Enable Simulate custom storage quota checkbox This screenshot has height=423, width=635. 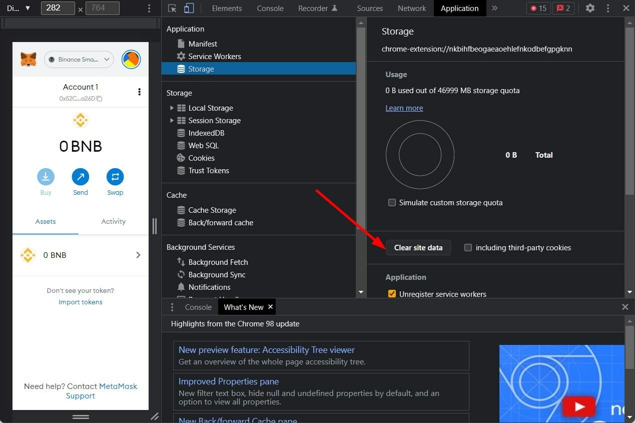(392, 203)
